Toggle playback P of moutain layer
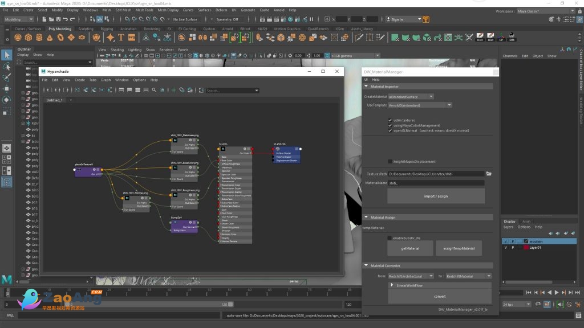584x328 pixels. pyautogui.click(x=513, y=241)
